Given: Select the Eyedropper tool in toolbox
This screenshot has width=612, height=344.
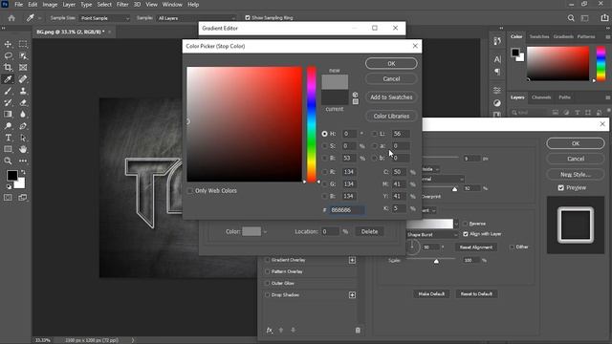Looking at the screenshot, I should [8, 79].
